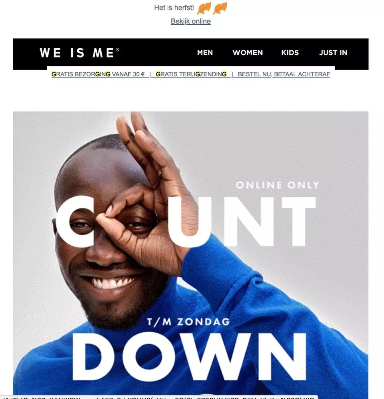Open the promo via the big DOWN text
Image resolution: width=384 pixels, height=399 pixels.
[189, 356]
